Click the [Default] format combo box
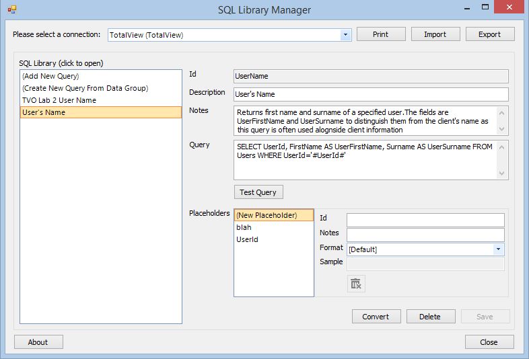 pyautogui.click(x=425, y=249)
